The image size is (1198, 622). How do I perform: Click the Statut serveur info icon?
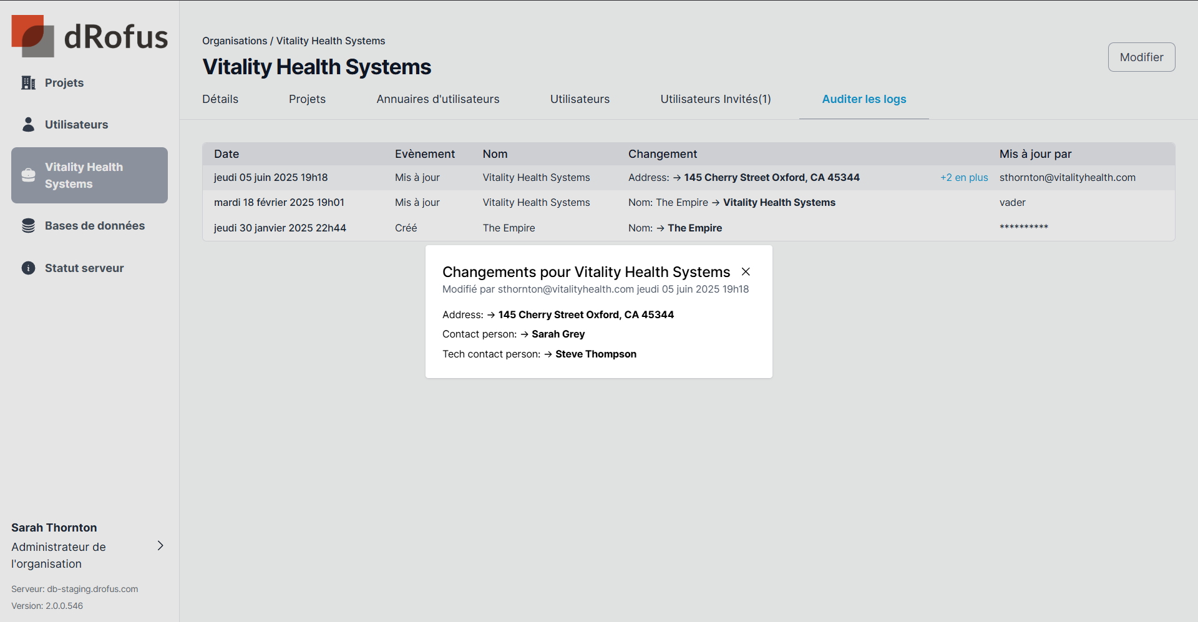28,268
